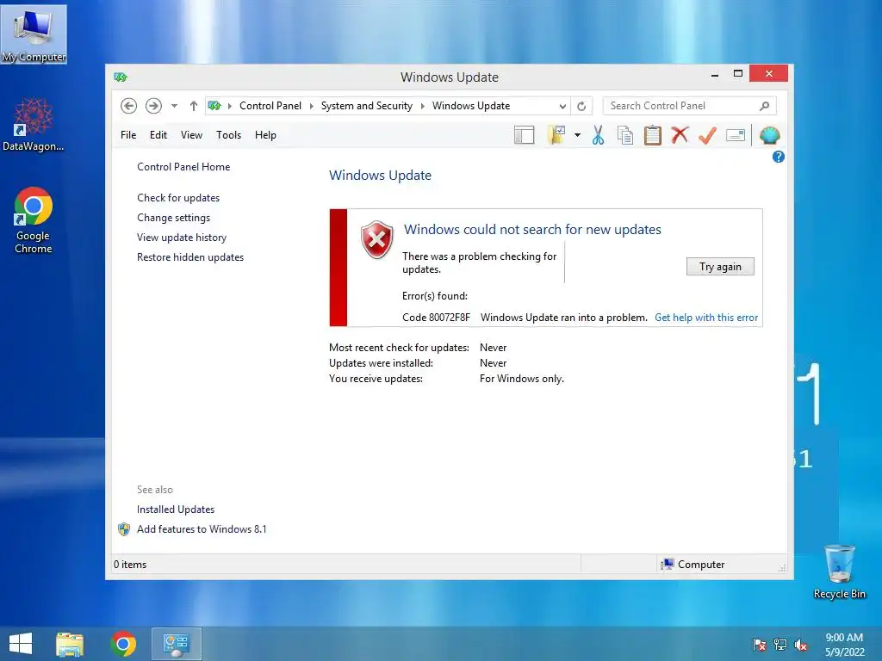The width and height of the screenshot is (882, 661).
Task: Expand the folder options dropdown arrow
Action: (x=577, y=135)
